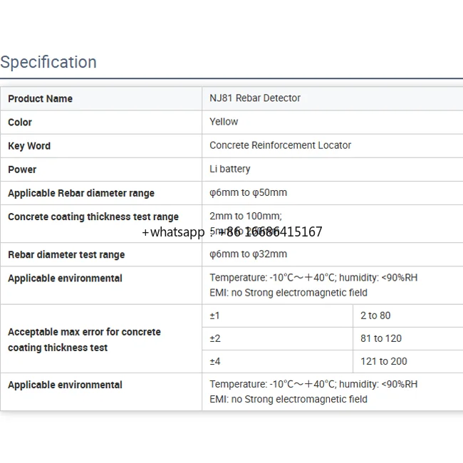Select the Product Name row label

[40, 98]
